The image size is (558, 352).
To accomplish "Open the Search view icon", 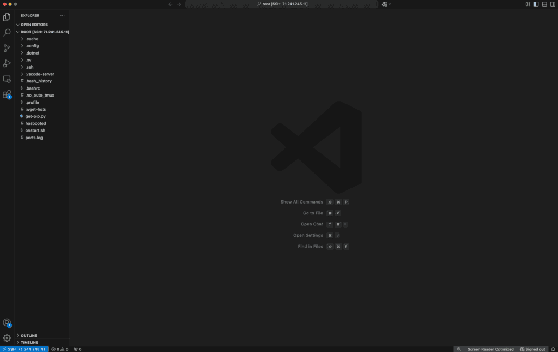I will [x=7, y=32].
